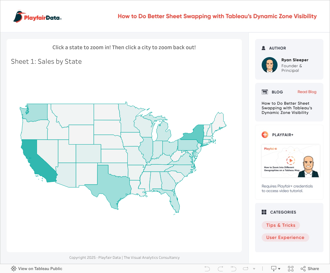330x273 pixels.
Task: Open the Read Blog link
Action: (x=307, y=92)
